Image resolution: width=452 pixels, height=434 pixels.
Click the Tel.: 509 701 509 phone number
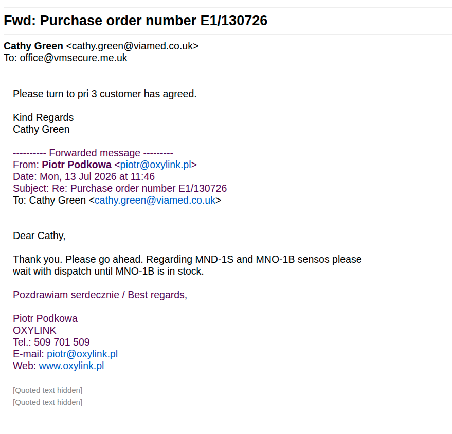point(51,342)
